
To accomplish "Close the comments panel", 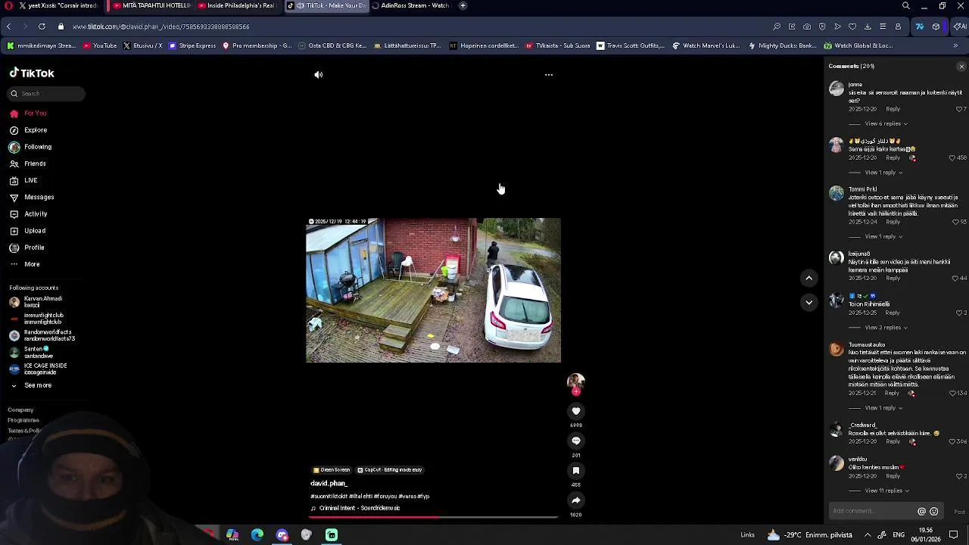I will [961, 67].
